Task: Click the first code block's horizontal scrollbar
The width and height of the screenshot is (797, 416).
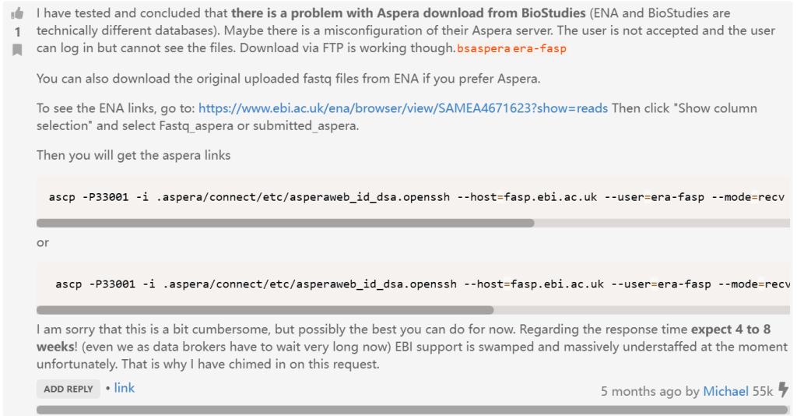Action: [x=285, y=223]
